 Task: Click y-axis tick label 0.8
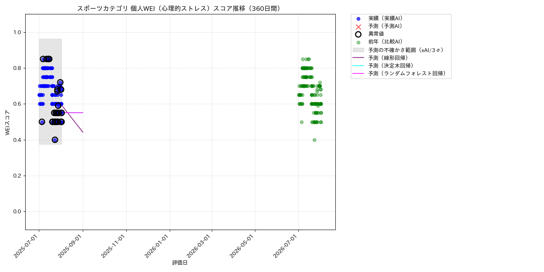(x=17, y=68)
